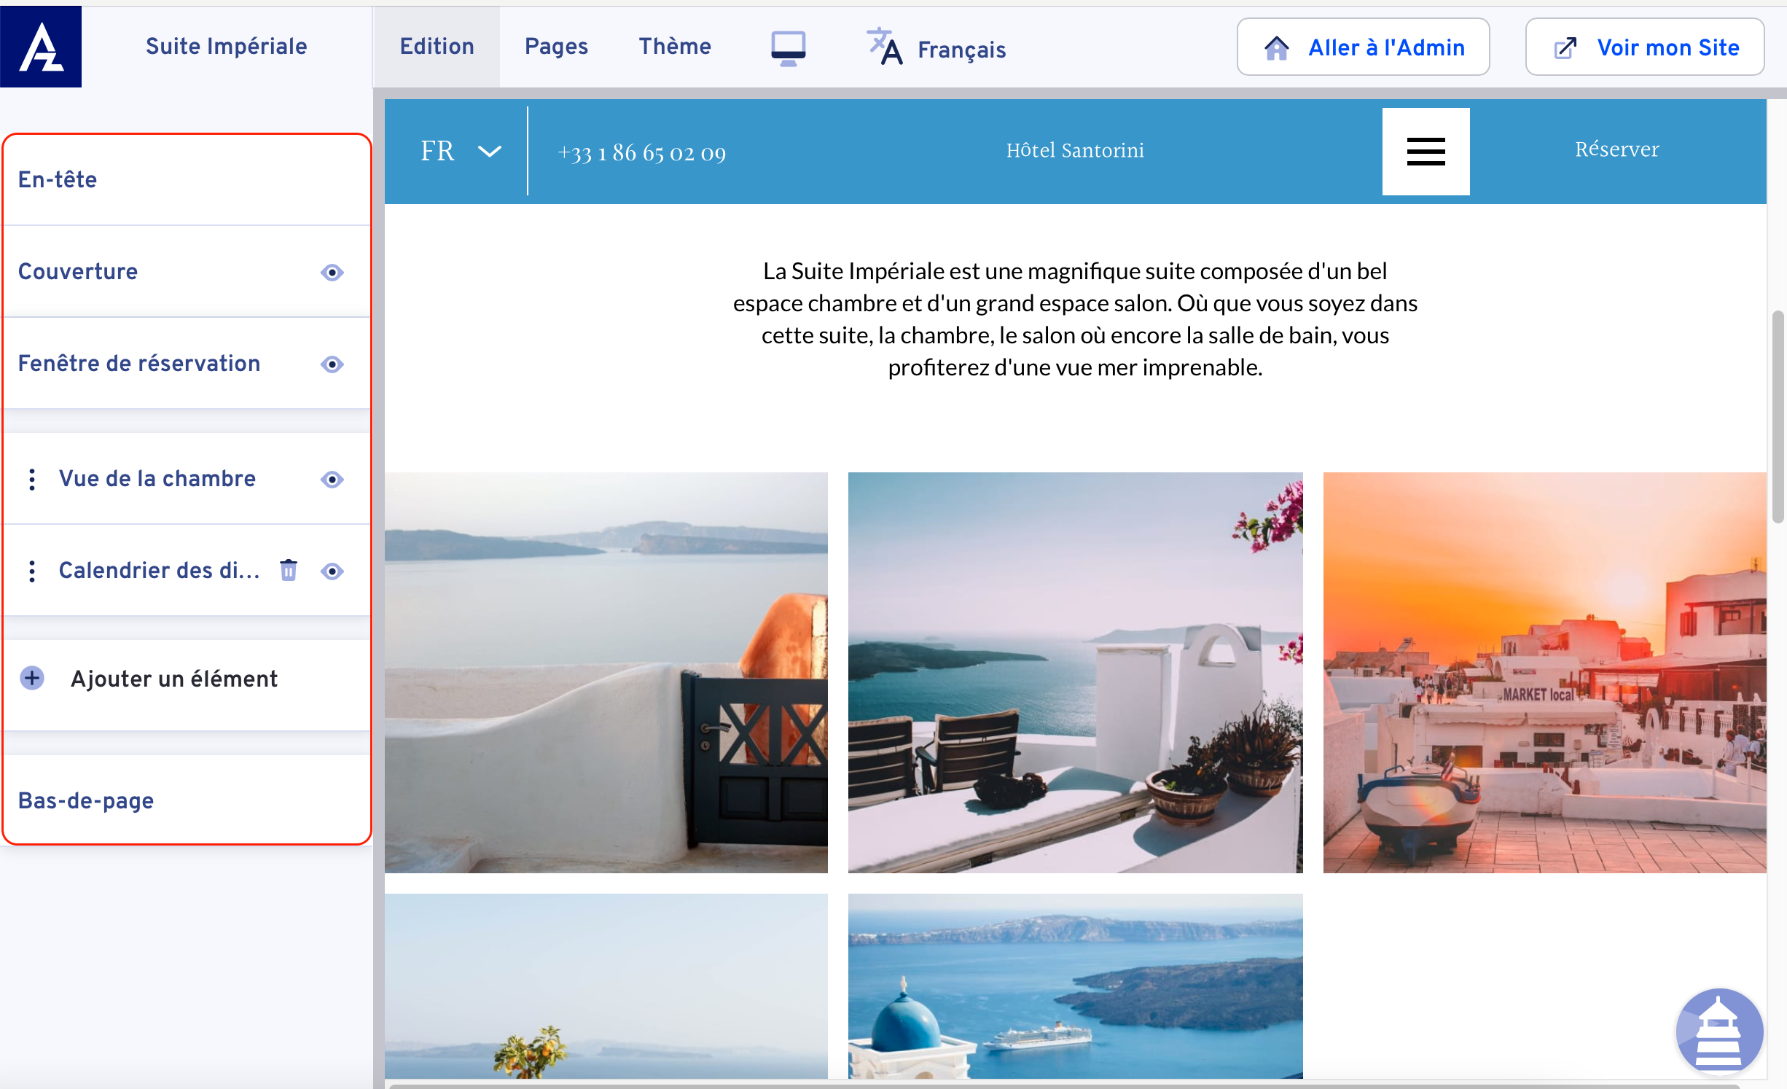Switch to desktop preview icon

point(788,48)
